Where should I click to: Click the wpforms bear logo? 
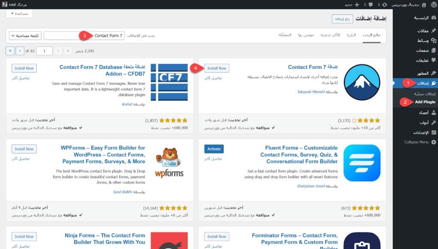click(169, 163)
